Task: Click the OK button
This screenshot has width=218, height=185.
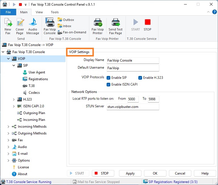Action: click(155, 173)
